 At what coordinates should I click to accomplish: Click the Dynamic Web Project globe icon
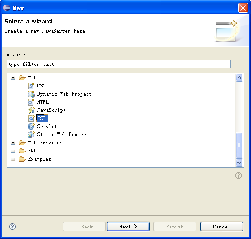click(31, 94)
